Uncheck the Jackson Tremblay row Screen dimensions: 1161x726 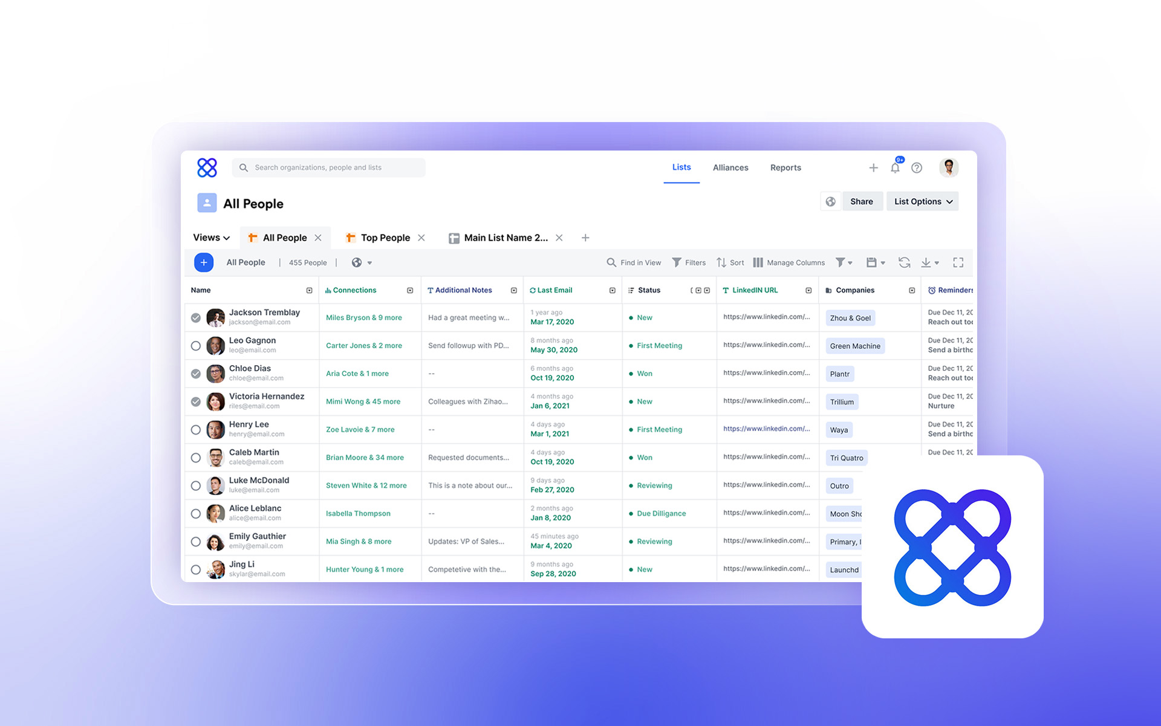click(x=196, y=318)
